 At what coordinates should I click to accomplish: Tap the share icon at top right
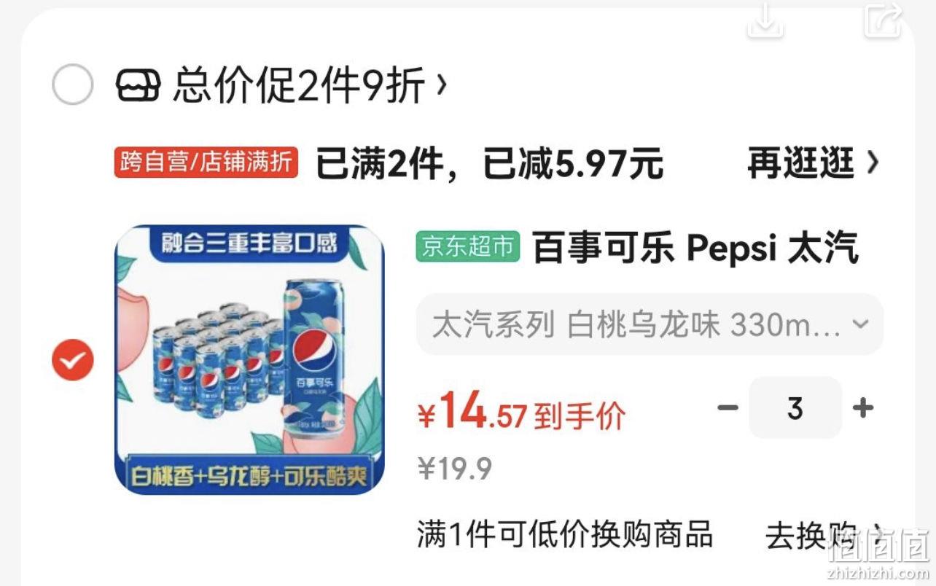coord(883,20)
